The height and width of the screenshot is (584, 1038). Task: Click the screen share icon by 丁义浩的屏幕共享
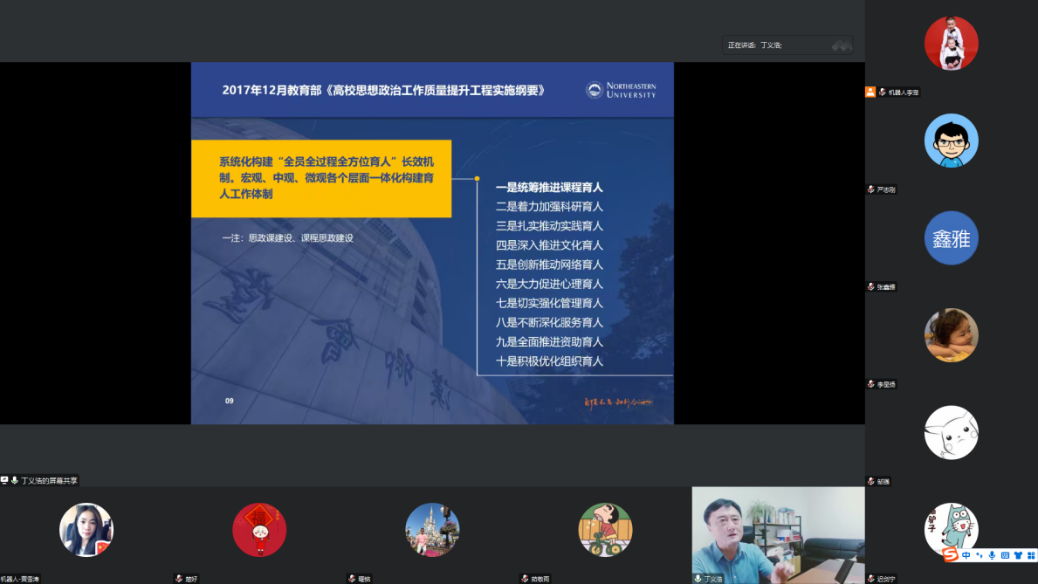click(4, 480)
